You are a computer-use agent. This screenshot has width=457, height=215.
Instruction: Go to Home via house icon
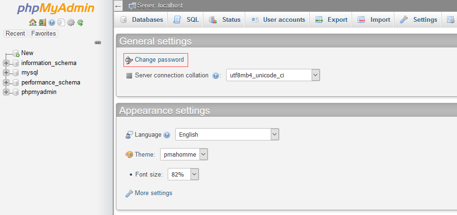click(x=33, y=22)
